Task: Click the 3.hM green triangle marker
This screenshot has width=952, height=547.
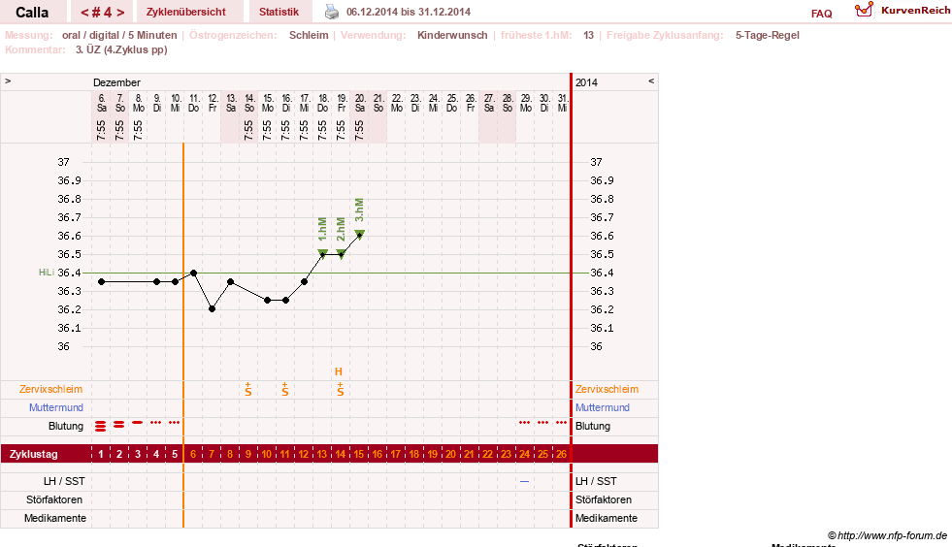Action: coord(359,235)
